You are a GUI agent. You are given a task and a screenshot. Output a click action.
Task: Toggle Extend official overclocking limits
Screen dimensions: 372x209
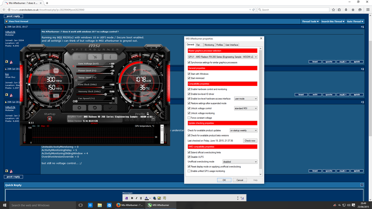tap(189, 153)
